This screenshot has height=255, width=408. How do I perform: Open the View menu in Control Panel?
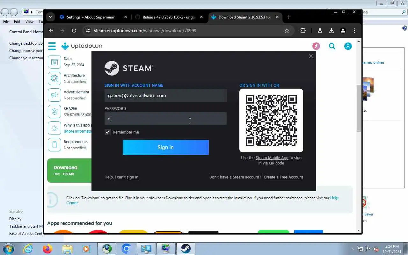[x=29, y=22]
